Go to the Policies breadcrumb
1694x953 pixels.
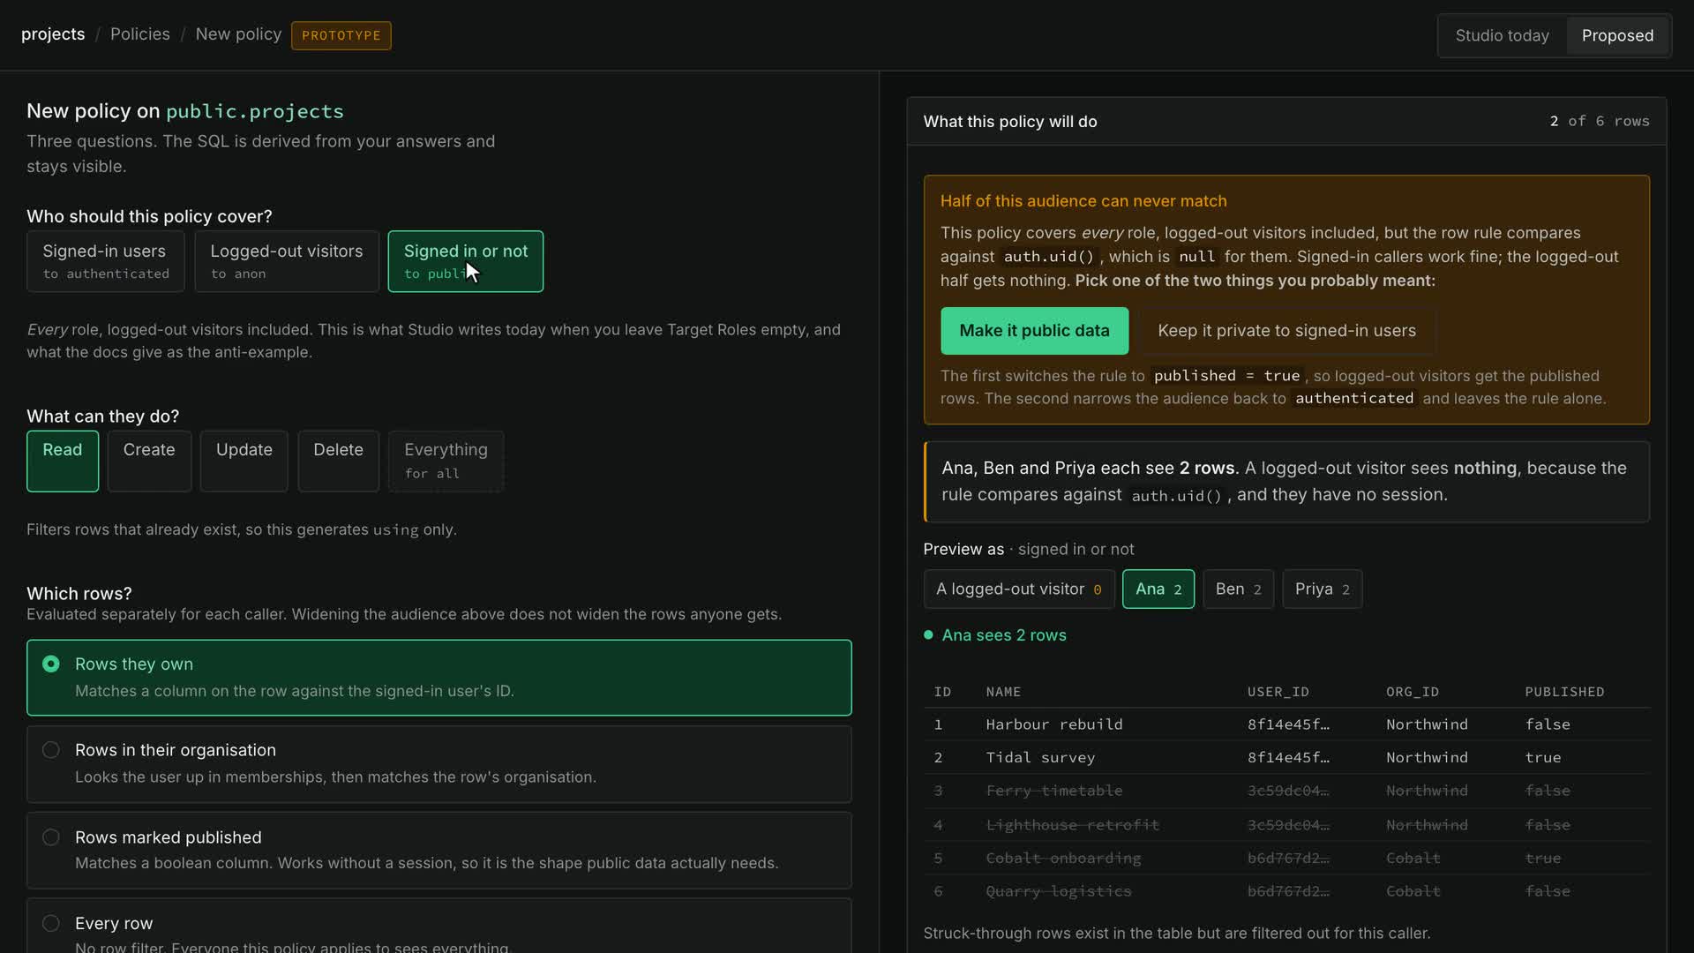pos(139,34)
